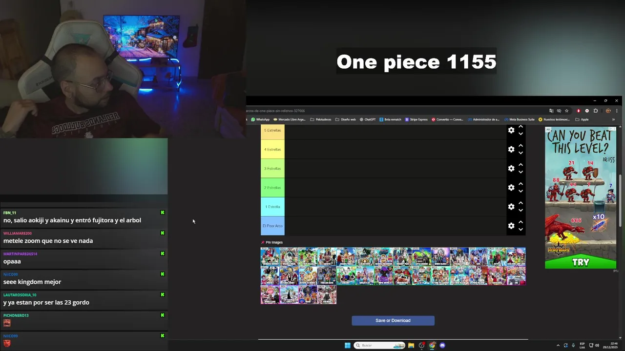The image size is (625, 351).
Task: Move El Peor Arco row down with arrow
Action: pyautogui.click(x=521, y=230)
